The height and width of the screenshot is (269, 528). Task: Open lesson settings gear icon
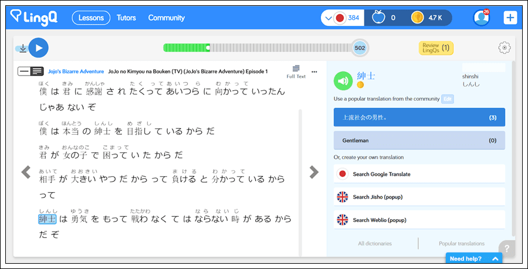[504, 48]
